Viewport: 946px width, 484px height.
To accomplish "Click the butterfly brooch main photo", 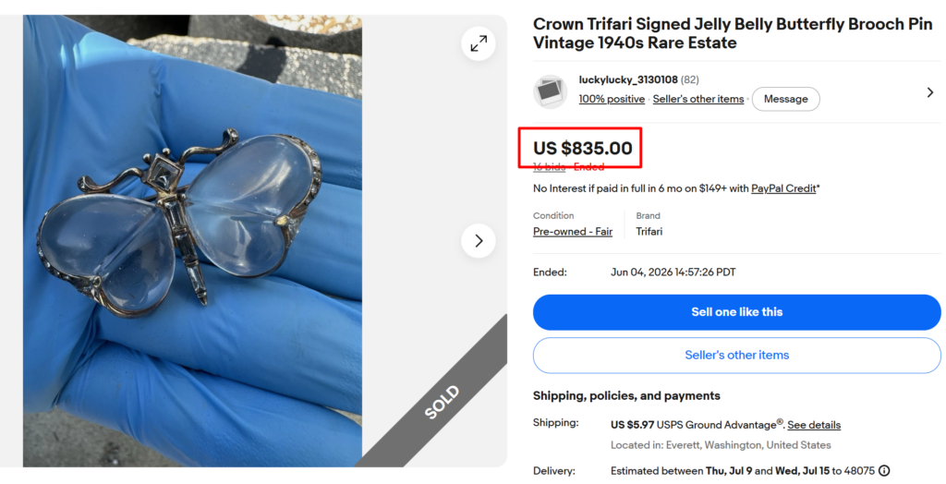I will 192,241.
